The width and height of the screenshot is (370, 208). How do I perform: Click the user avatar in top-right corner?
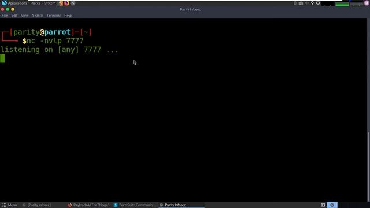tap(367, 3)
